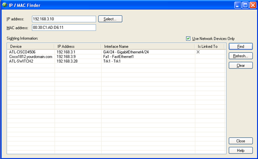Screen dimensions: 258x159
Task: Maximize the IP / MAC Finder window
Action: coord(245,5)
